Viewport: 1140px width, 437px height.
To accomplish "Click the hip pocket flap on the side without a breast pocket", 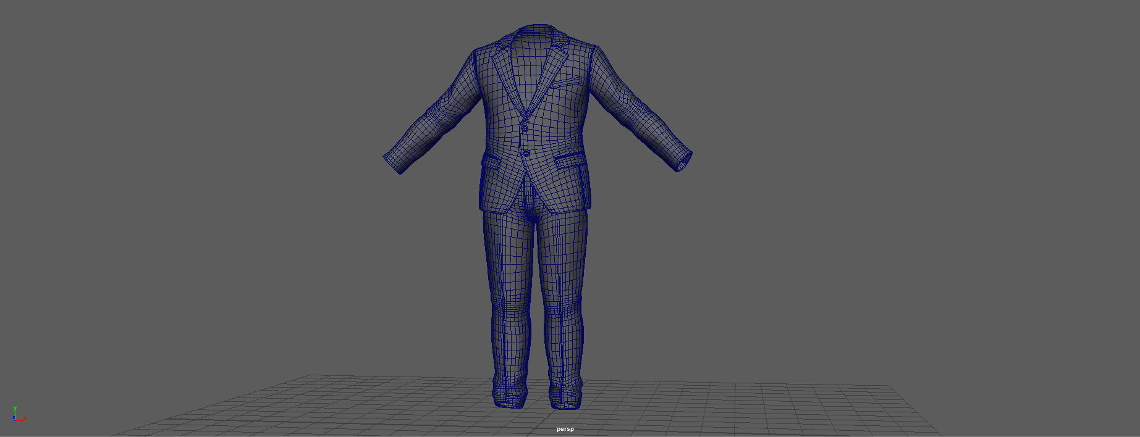I will click(491, 162).
